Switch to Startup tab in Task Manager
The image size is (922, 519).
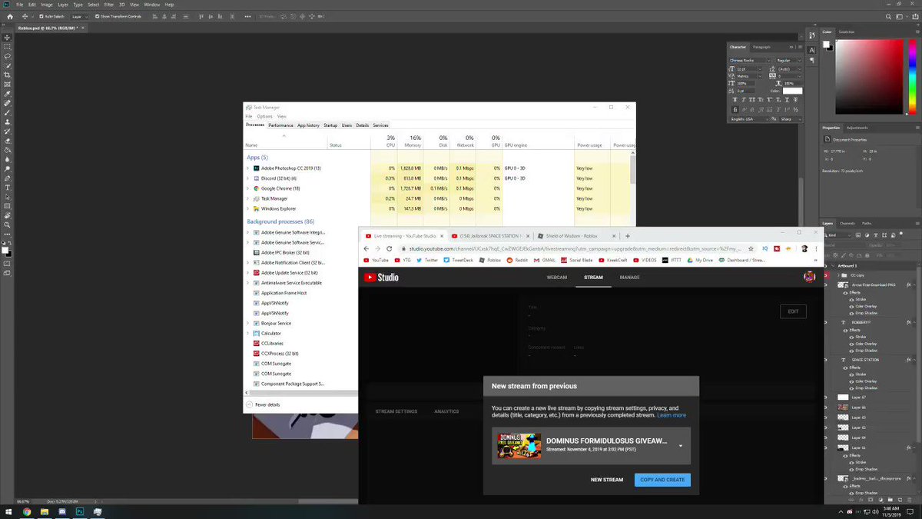[x=330, y=125]
